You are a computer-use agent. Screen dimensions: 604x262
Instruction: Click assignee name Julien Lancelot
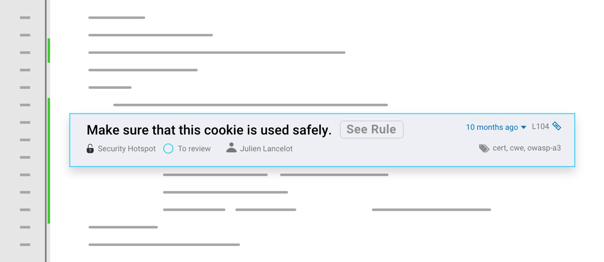[266, 149]
